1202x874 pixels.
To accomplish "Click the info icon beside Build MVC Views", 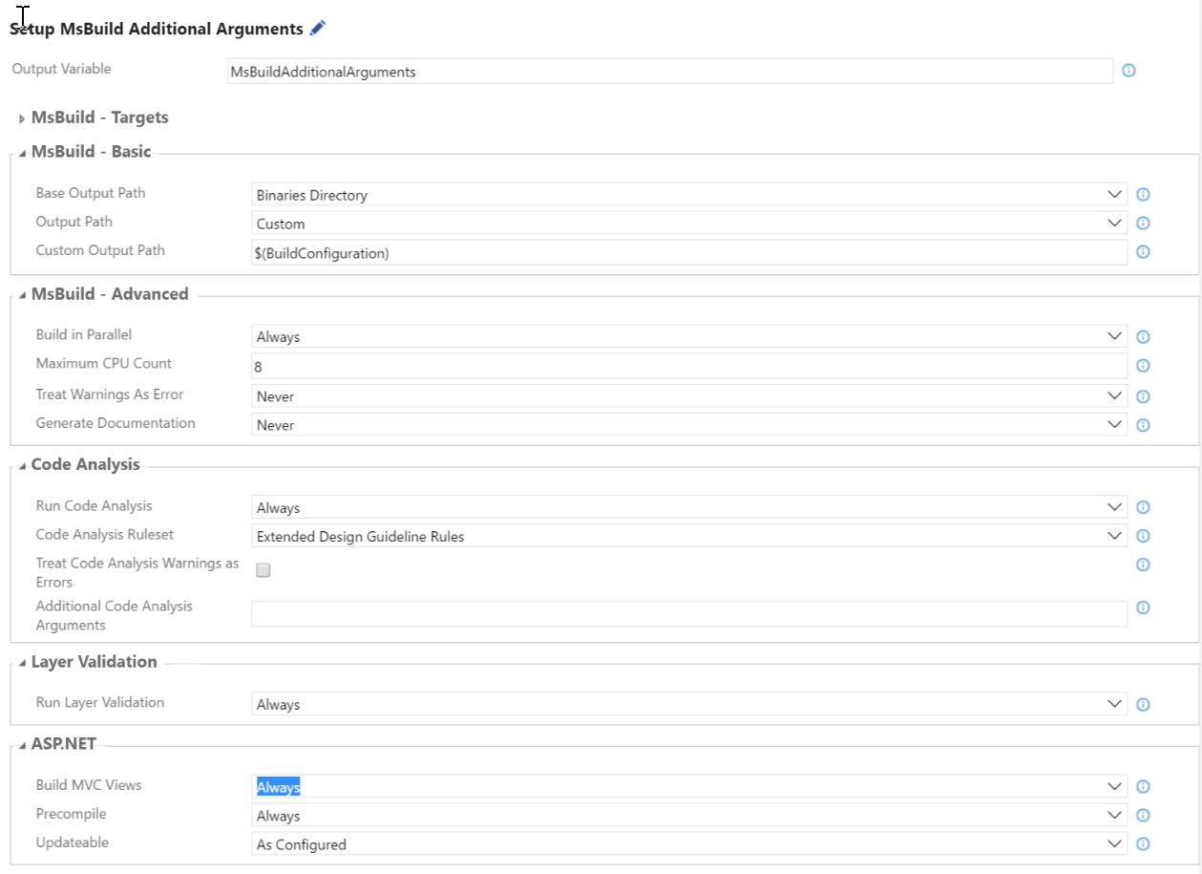I will [x=1142, y=785].
